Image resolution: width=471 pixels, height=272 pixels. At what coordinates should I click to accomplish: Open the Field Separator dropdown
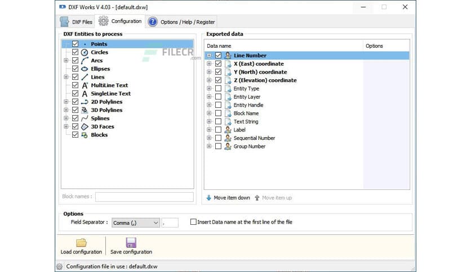click(x=135, y=223)
